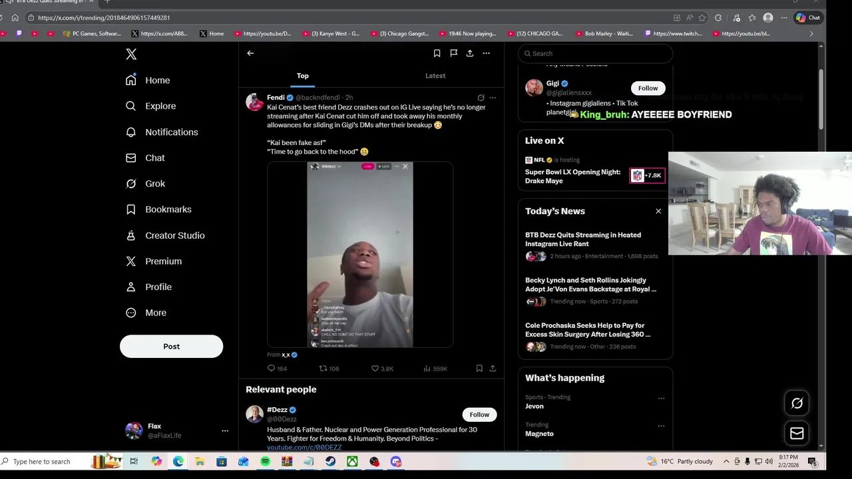The image size is (852, 479).
Task: Open Chat in the X sidebar
Action: click(x=145, y=158)
